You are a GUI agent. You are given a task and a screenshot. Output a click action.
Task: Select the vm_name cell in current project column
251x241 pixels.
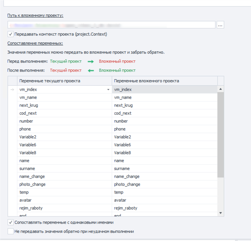pyautogui.click(x=65, y=98)
